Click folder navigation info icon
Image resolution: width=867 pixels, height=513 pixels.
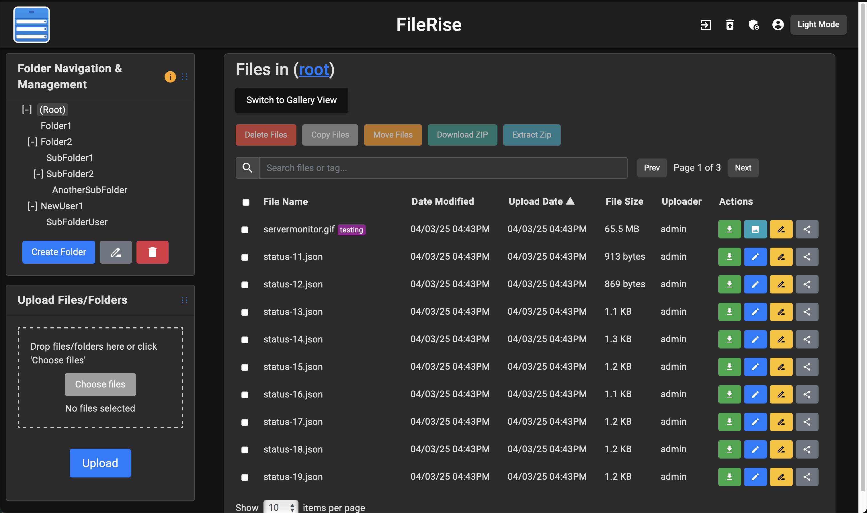coord(170,77)
